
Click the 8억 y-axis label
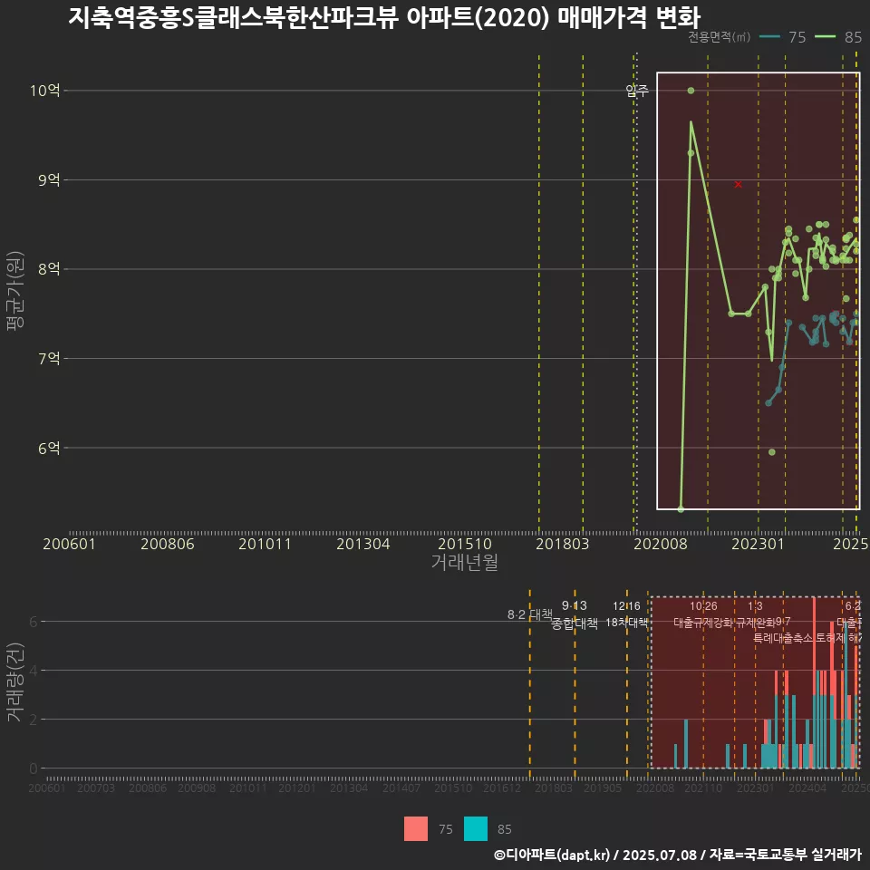click(49, 269)
